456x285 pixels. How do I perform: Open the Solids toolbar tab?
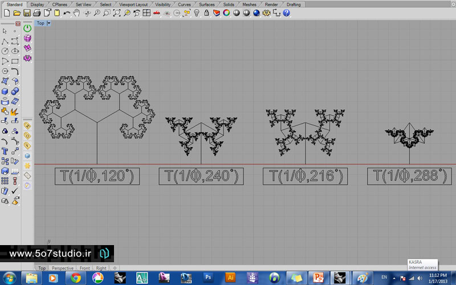(229, 4)
